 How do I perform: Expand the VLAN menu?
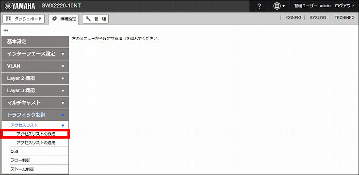35,66
